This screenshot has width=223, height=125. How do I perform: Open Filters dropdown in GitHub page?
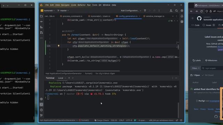[196, 68]
